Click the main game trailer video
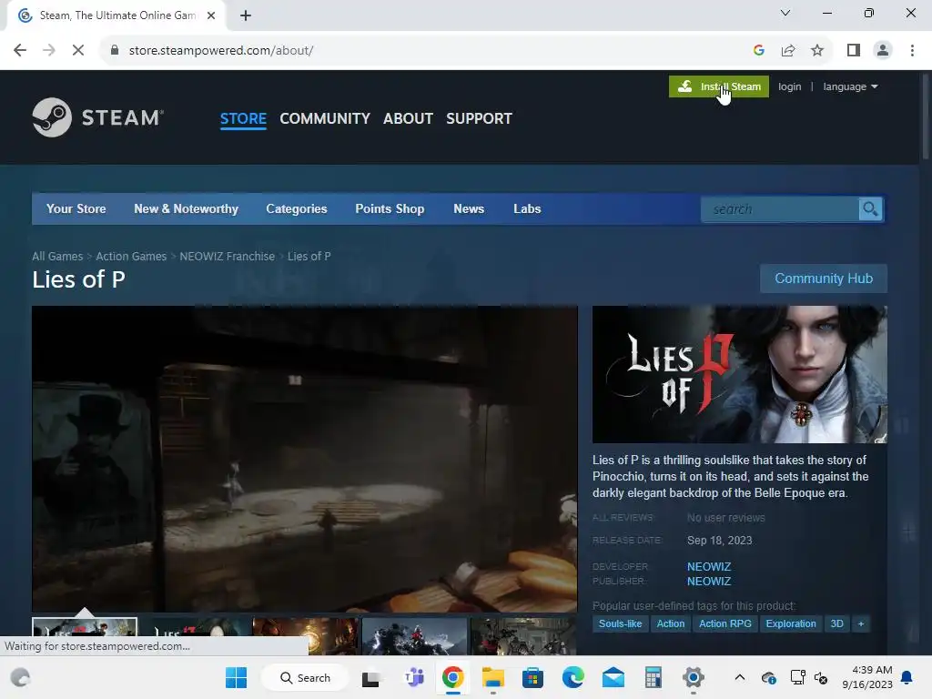Screen dimensions: 932x699 [304, 459]
